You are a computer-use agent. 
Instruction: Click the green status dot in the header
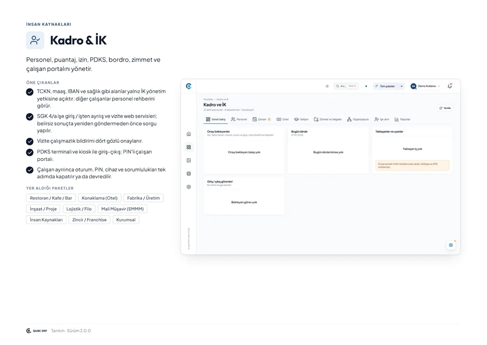(366, 86)
